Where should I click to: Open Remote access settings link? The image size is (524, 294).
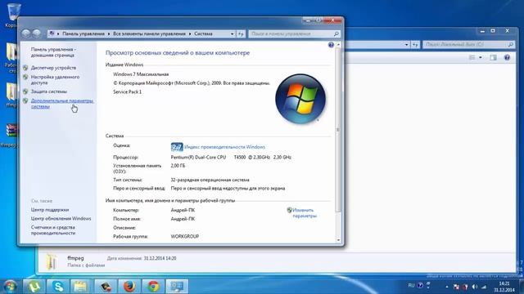point(55,80)
